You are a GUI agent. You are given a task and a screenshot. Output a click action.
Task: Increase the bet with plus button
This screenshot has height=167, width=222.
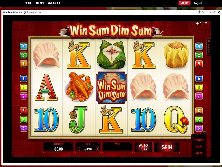tap(97, 149)
